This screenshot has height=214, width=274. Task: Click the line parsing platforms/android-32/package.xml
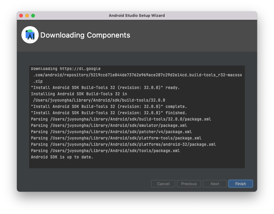(123, 144)
